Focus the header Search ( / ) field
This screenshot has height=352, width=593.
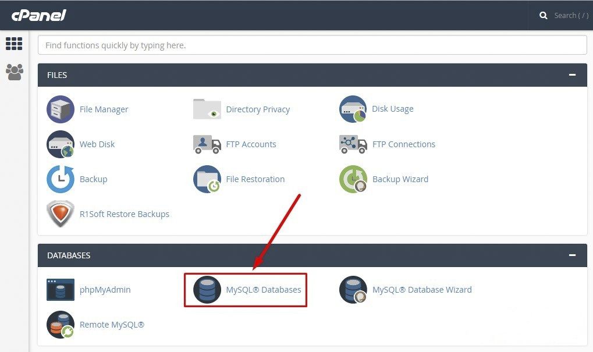coord(571,16)
